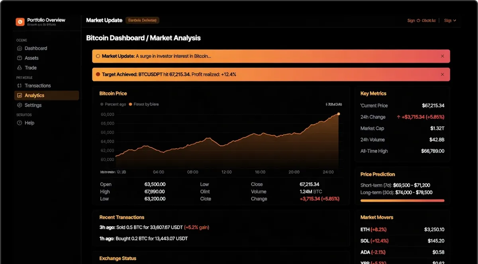The image size is (478, 264).
Task: Open Dashboard via its home icon
Action: (x=20, y=48)
